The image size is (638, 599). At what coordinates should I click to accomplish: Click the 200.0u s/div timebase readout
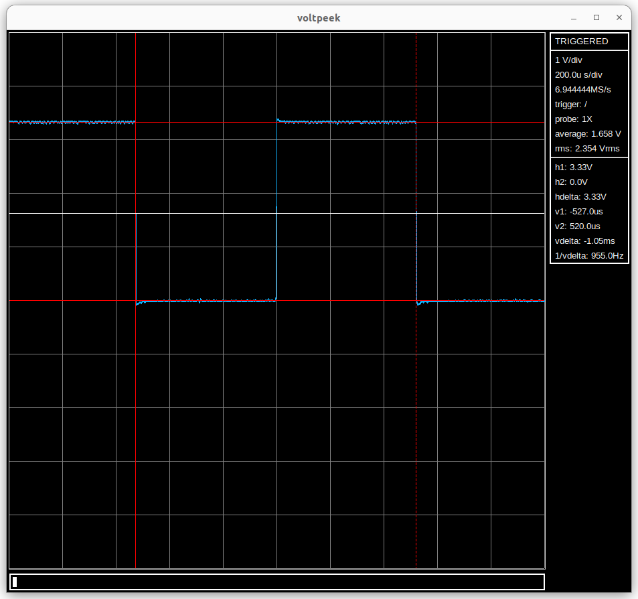coord(578,75)
